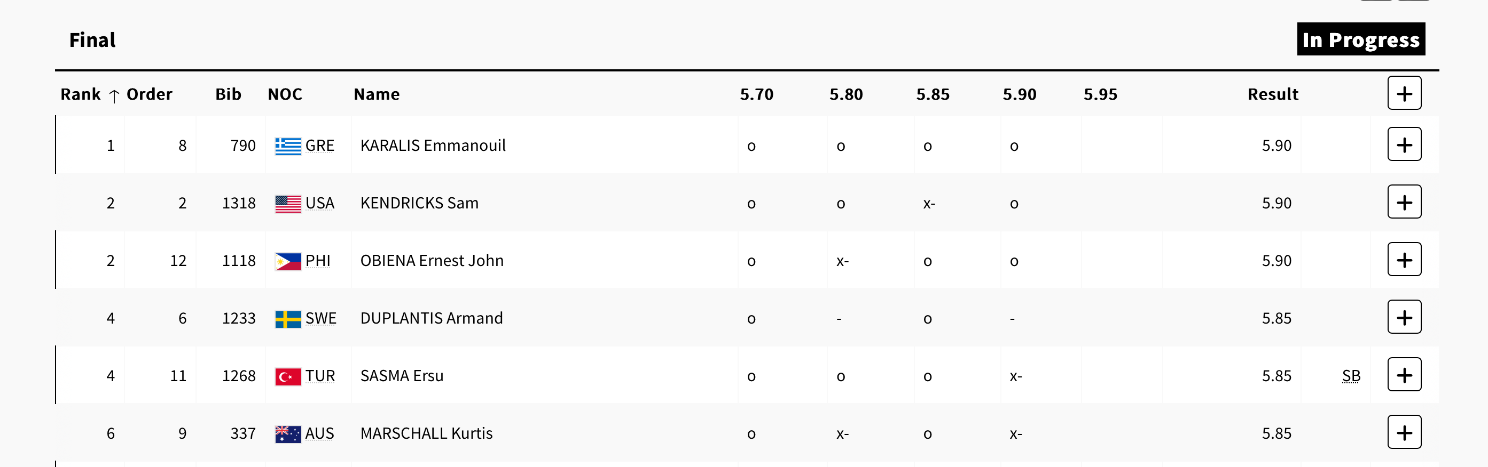This screenshot has height=467, width=1488.
Task: Open the GRE country code link
Action: coord(319,146)
